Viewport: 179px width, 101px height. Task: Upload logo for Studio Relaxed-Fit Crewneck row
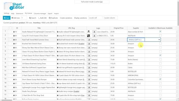[x=94, y=32]
